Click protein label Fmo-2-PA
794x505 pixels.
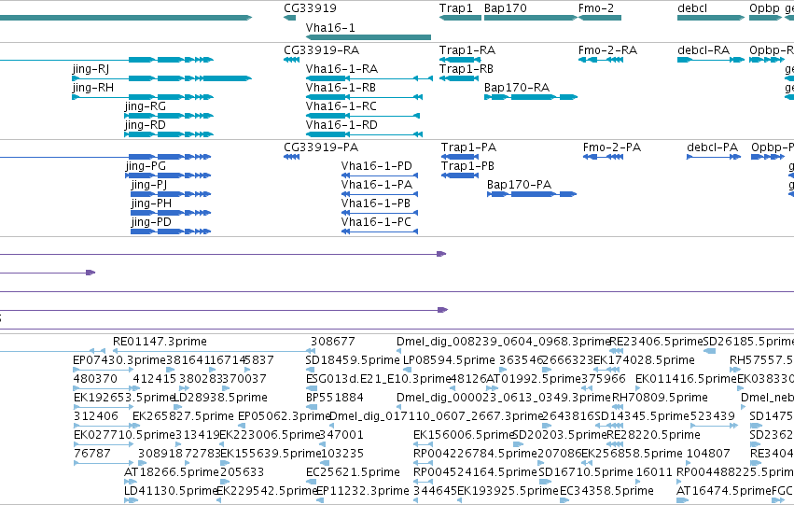(612, 147)
